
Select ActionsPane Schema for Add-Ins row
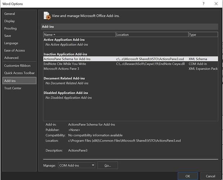tap(130, 59)
